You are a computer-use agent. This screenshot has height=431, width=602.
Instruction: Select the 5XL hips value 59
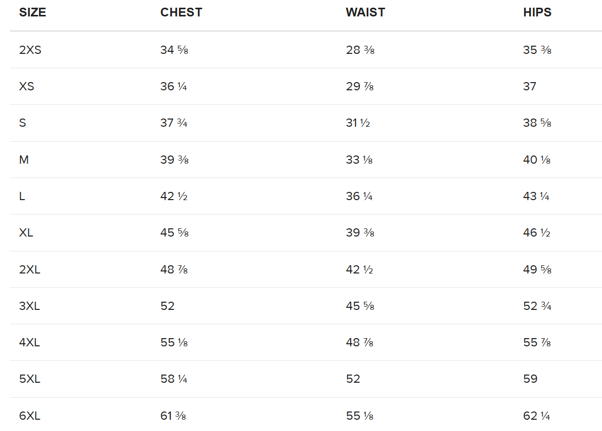point(530,379)
